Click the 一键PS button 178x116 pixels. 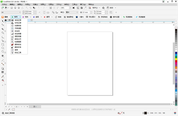coord(80,17)
